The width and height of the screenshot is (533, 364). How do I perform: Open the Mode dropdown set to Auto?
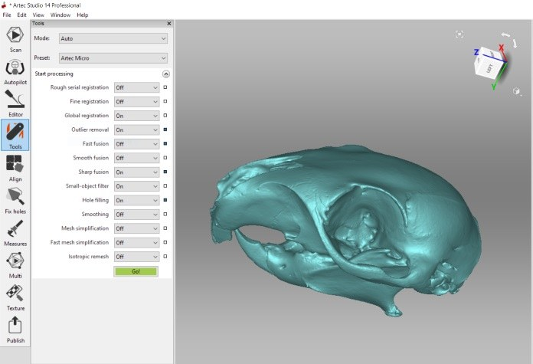(x=112, y=38)
